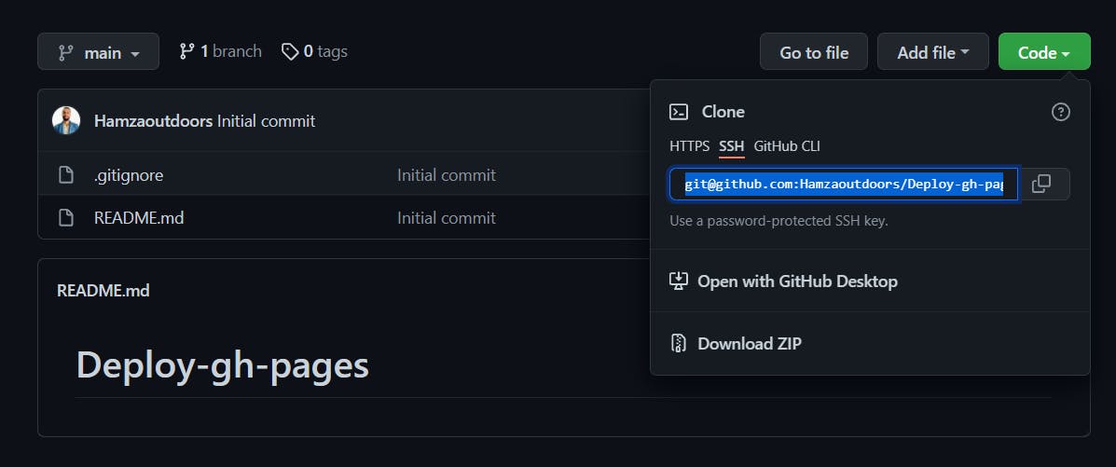
Task: View the 1 branch link
Action: pyautogui.click(x=221, y=52)
